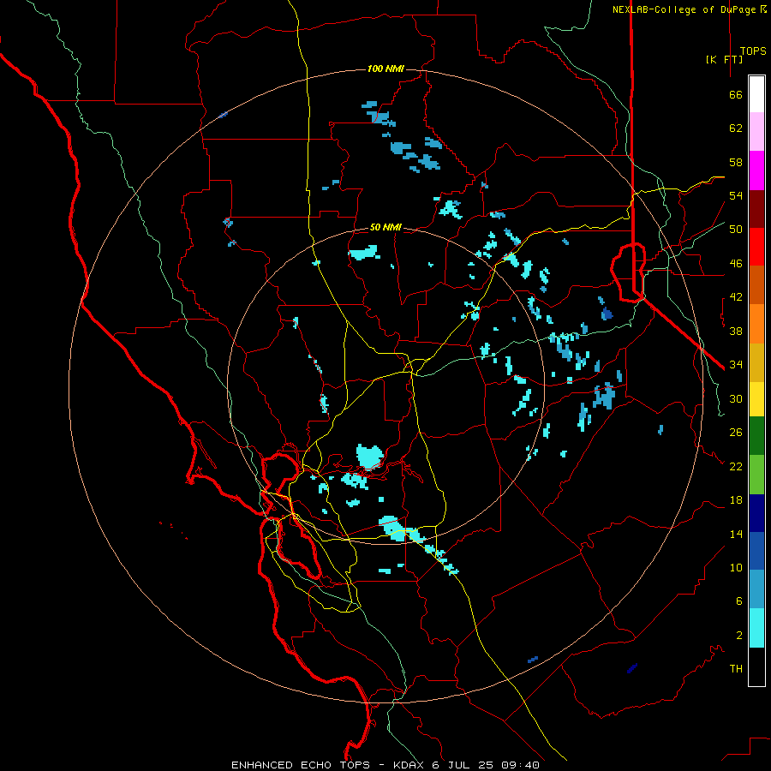The width and height of the screenshot is (771, 771).
Task: Click the legend value 6
Action: (739, 601)
